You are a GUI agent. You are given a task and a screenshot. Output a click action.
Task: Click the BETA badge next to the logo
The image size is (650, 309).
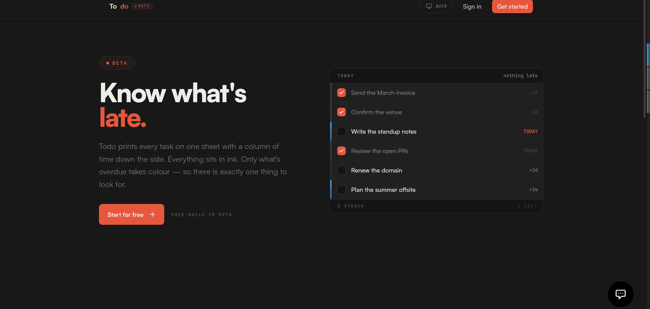(142, 6)
